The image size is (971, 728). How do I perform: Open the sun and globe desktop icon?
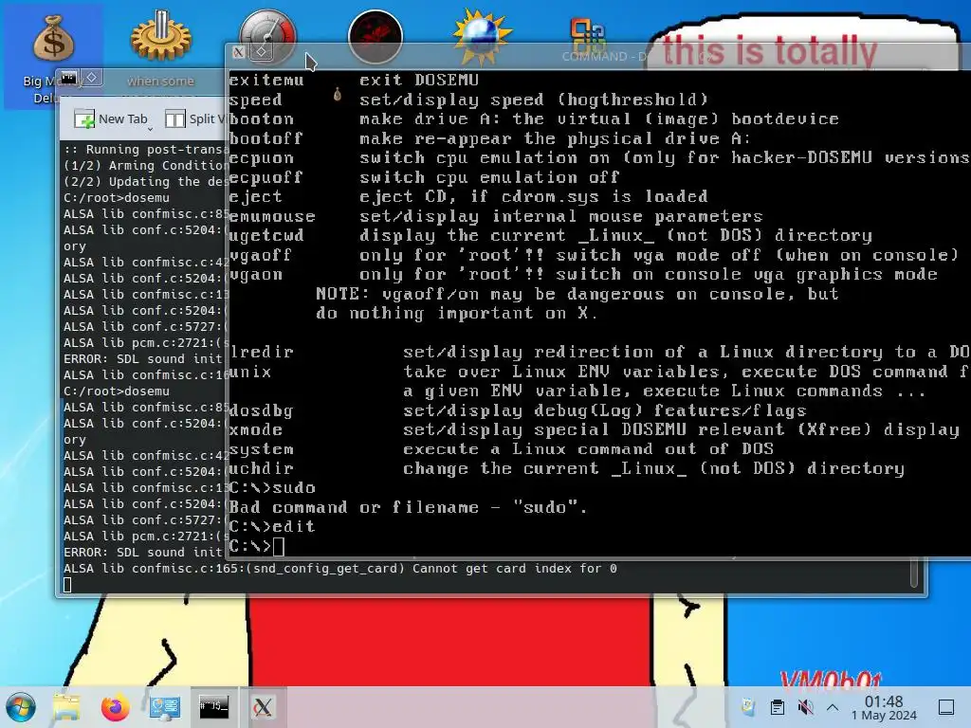tap(483, 37)
